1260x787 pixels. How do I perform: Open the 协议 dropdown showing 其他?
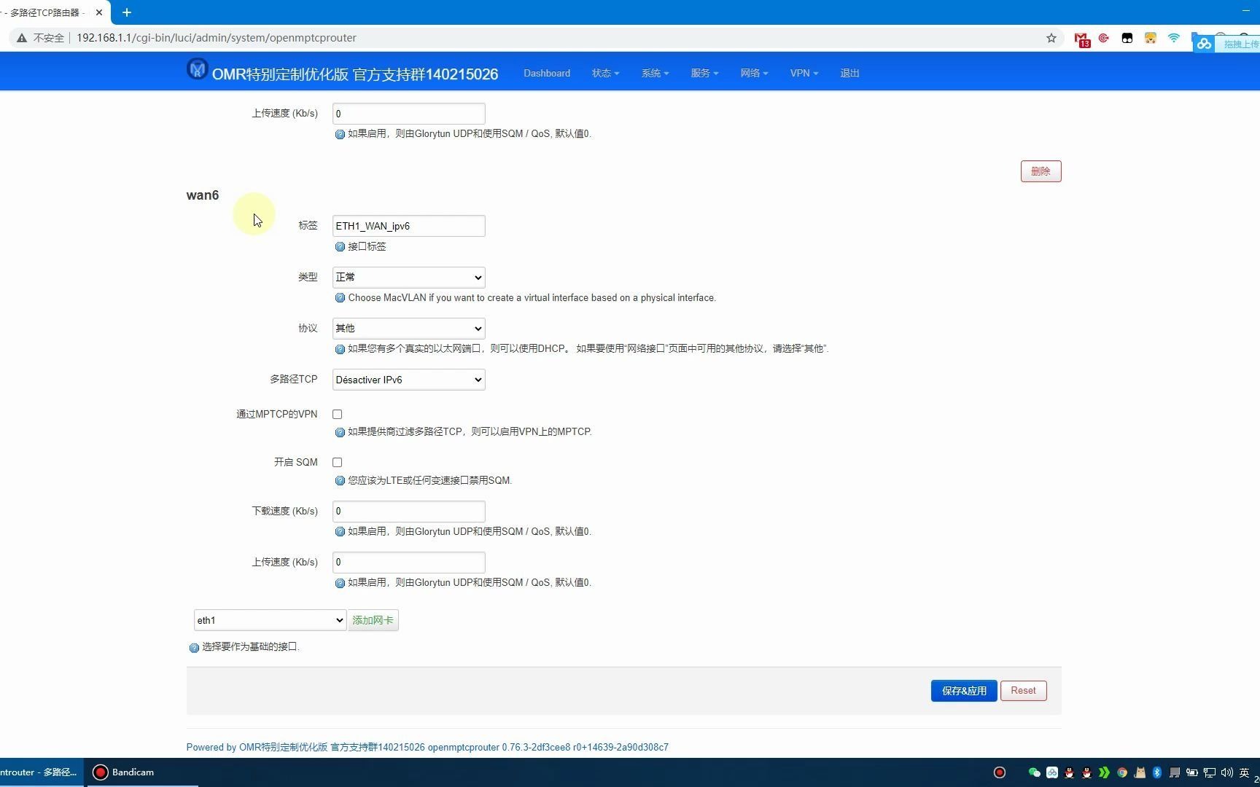coord(409,329)
